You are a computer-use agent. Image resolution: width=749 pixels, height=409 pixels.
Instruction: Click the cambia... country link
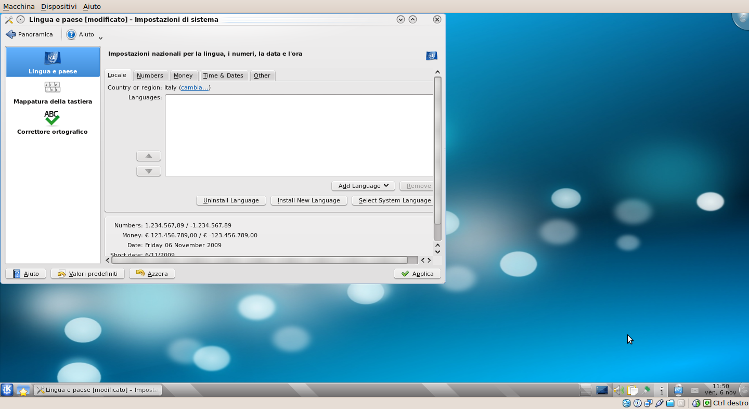pos(195,87)
